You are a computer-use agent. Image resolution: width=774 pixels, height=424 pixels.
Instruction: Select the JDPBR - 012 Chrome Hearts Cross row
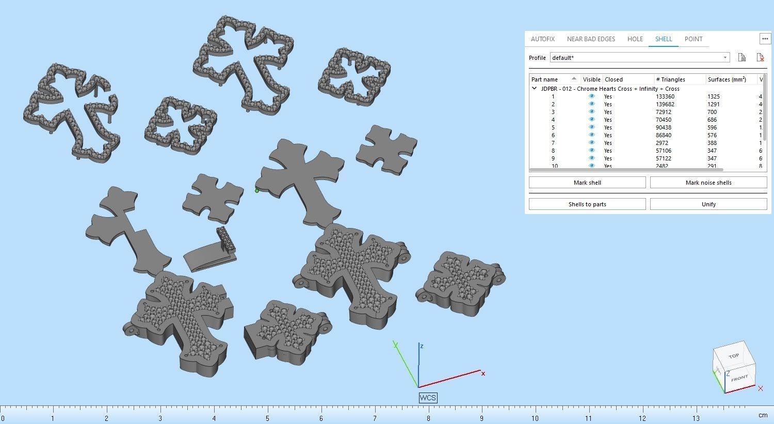coord(645,89)
